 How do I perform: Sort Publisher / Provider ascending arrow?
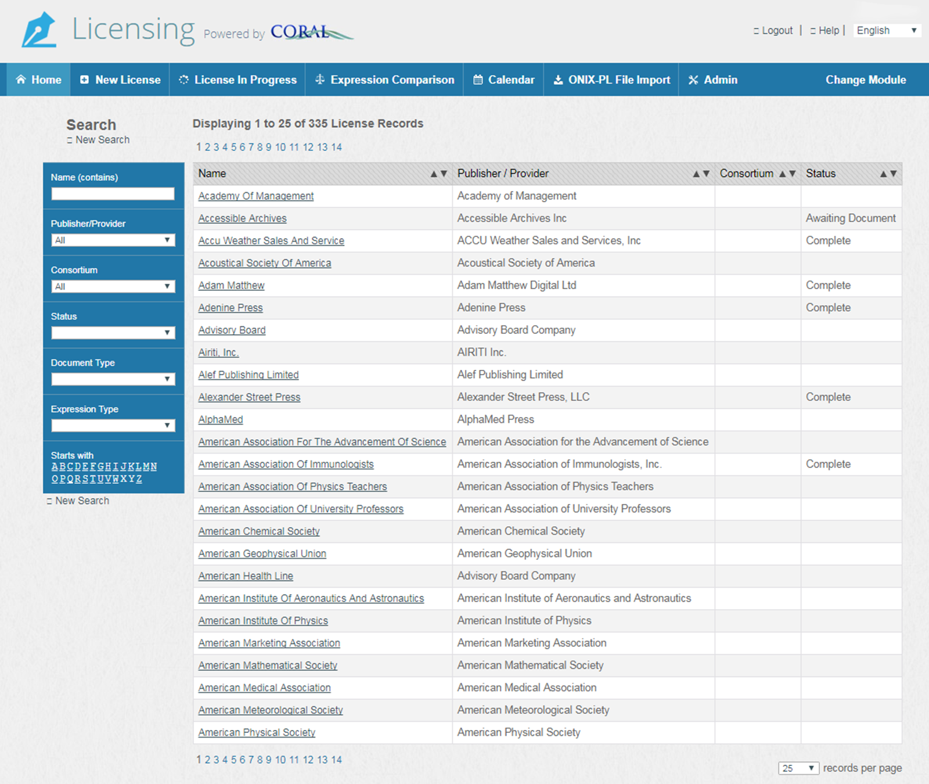coord(696,174)
